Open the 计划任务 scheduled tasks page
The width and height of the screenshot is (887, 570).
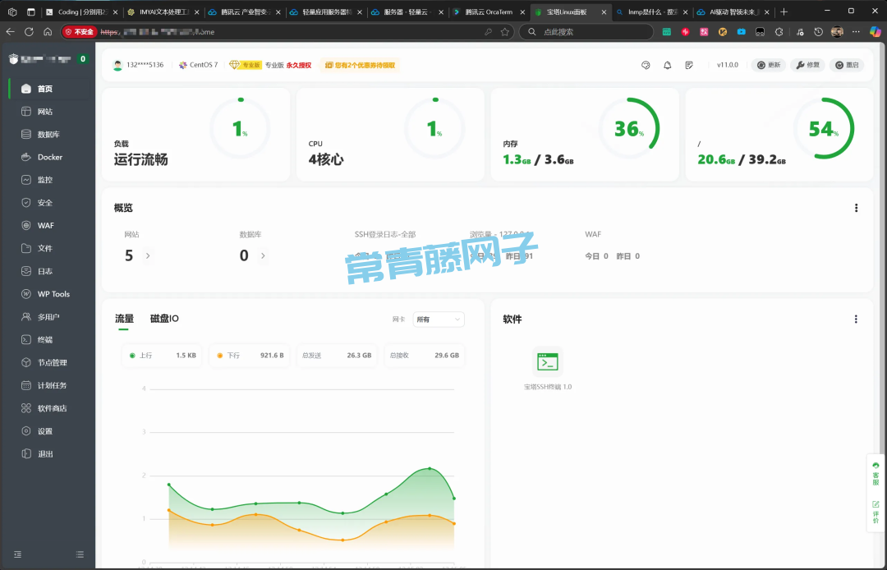(x=52, y=385)
